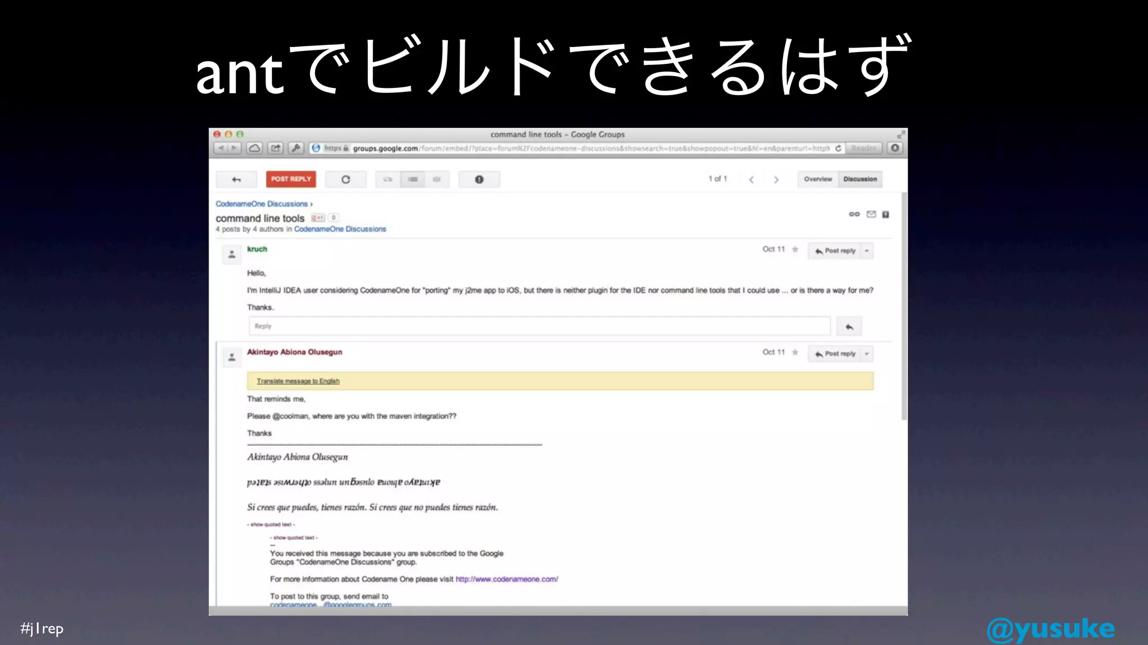The height and width of the screenshot is (645, 1148).
Task: Switch to the Overview tab
Action: pyautogui.click(x=818, y=179)
